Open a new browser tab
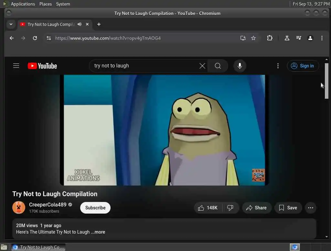The width and height of the screenshot is (331, 251). click(x=99, y=24)
